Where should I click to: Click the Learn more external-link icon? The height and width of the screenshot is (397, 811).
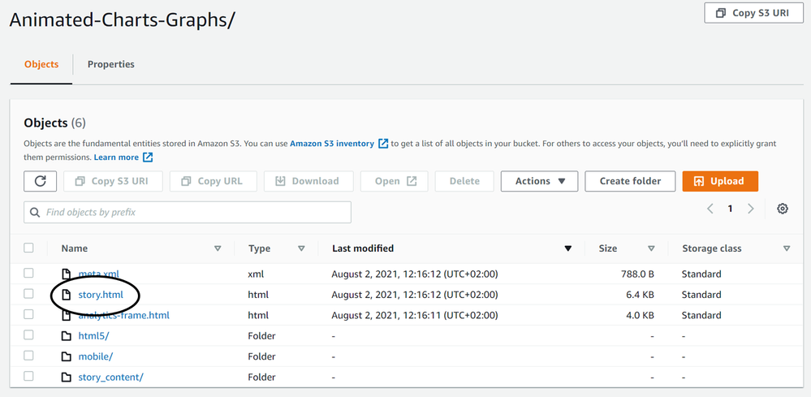click(148, 158)
